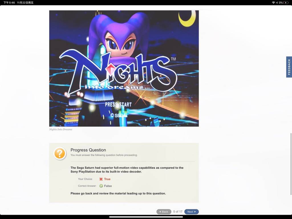Click the 'Correct Answer:' label

(87, 186)
